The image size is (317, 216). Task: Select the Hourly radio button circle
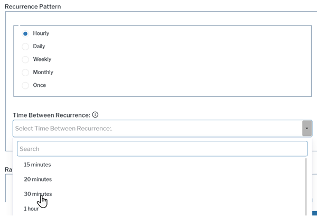(x=25, y=33)
